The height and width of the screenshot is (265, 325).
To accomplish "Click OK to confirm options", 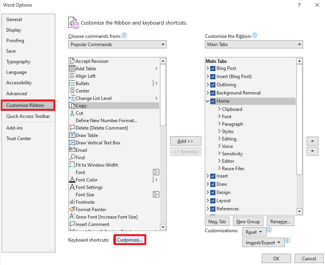I will [x=276, y=258].
